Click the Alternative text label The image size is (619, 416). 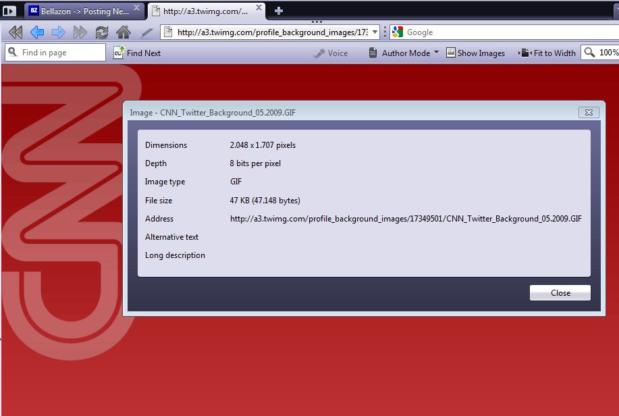coord(171,236)
